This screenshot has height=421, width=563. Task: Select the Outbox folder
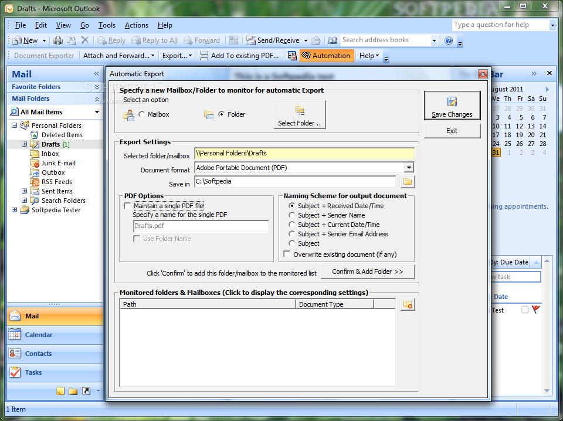pos(53,172)
